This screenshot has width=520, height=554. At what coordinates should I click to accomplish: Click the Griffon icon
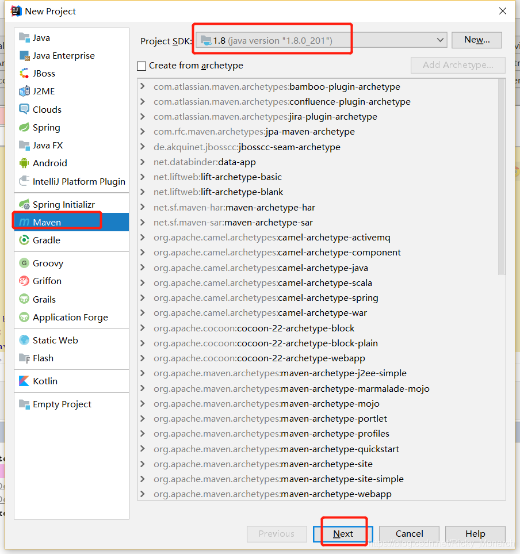click(24, 281)
